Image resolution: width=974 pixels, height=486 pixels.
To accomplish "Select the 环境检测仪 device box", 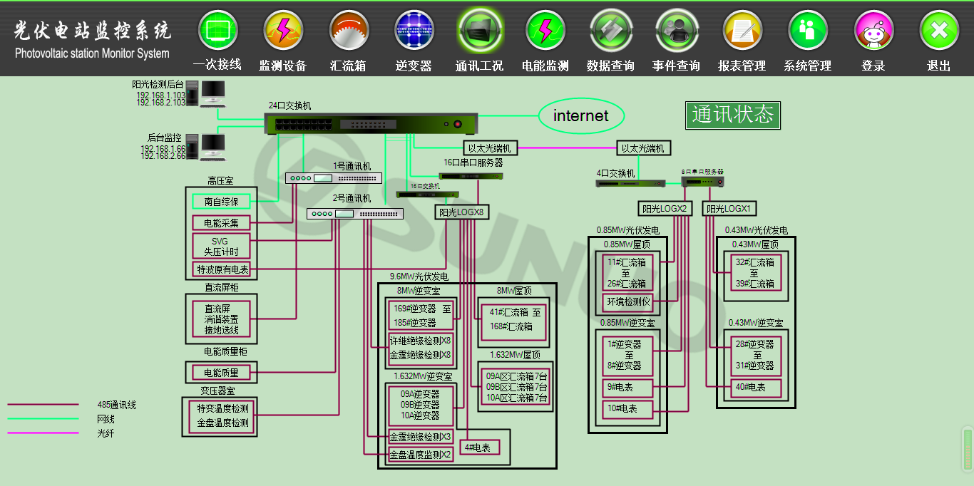I will (628, 301).
